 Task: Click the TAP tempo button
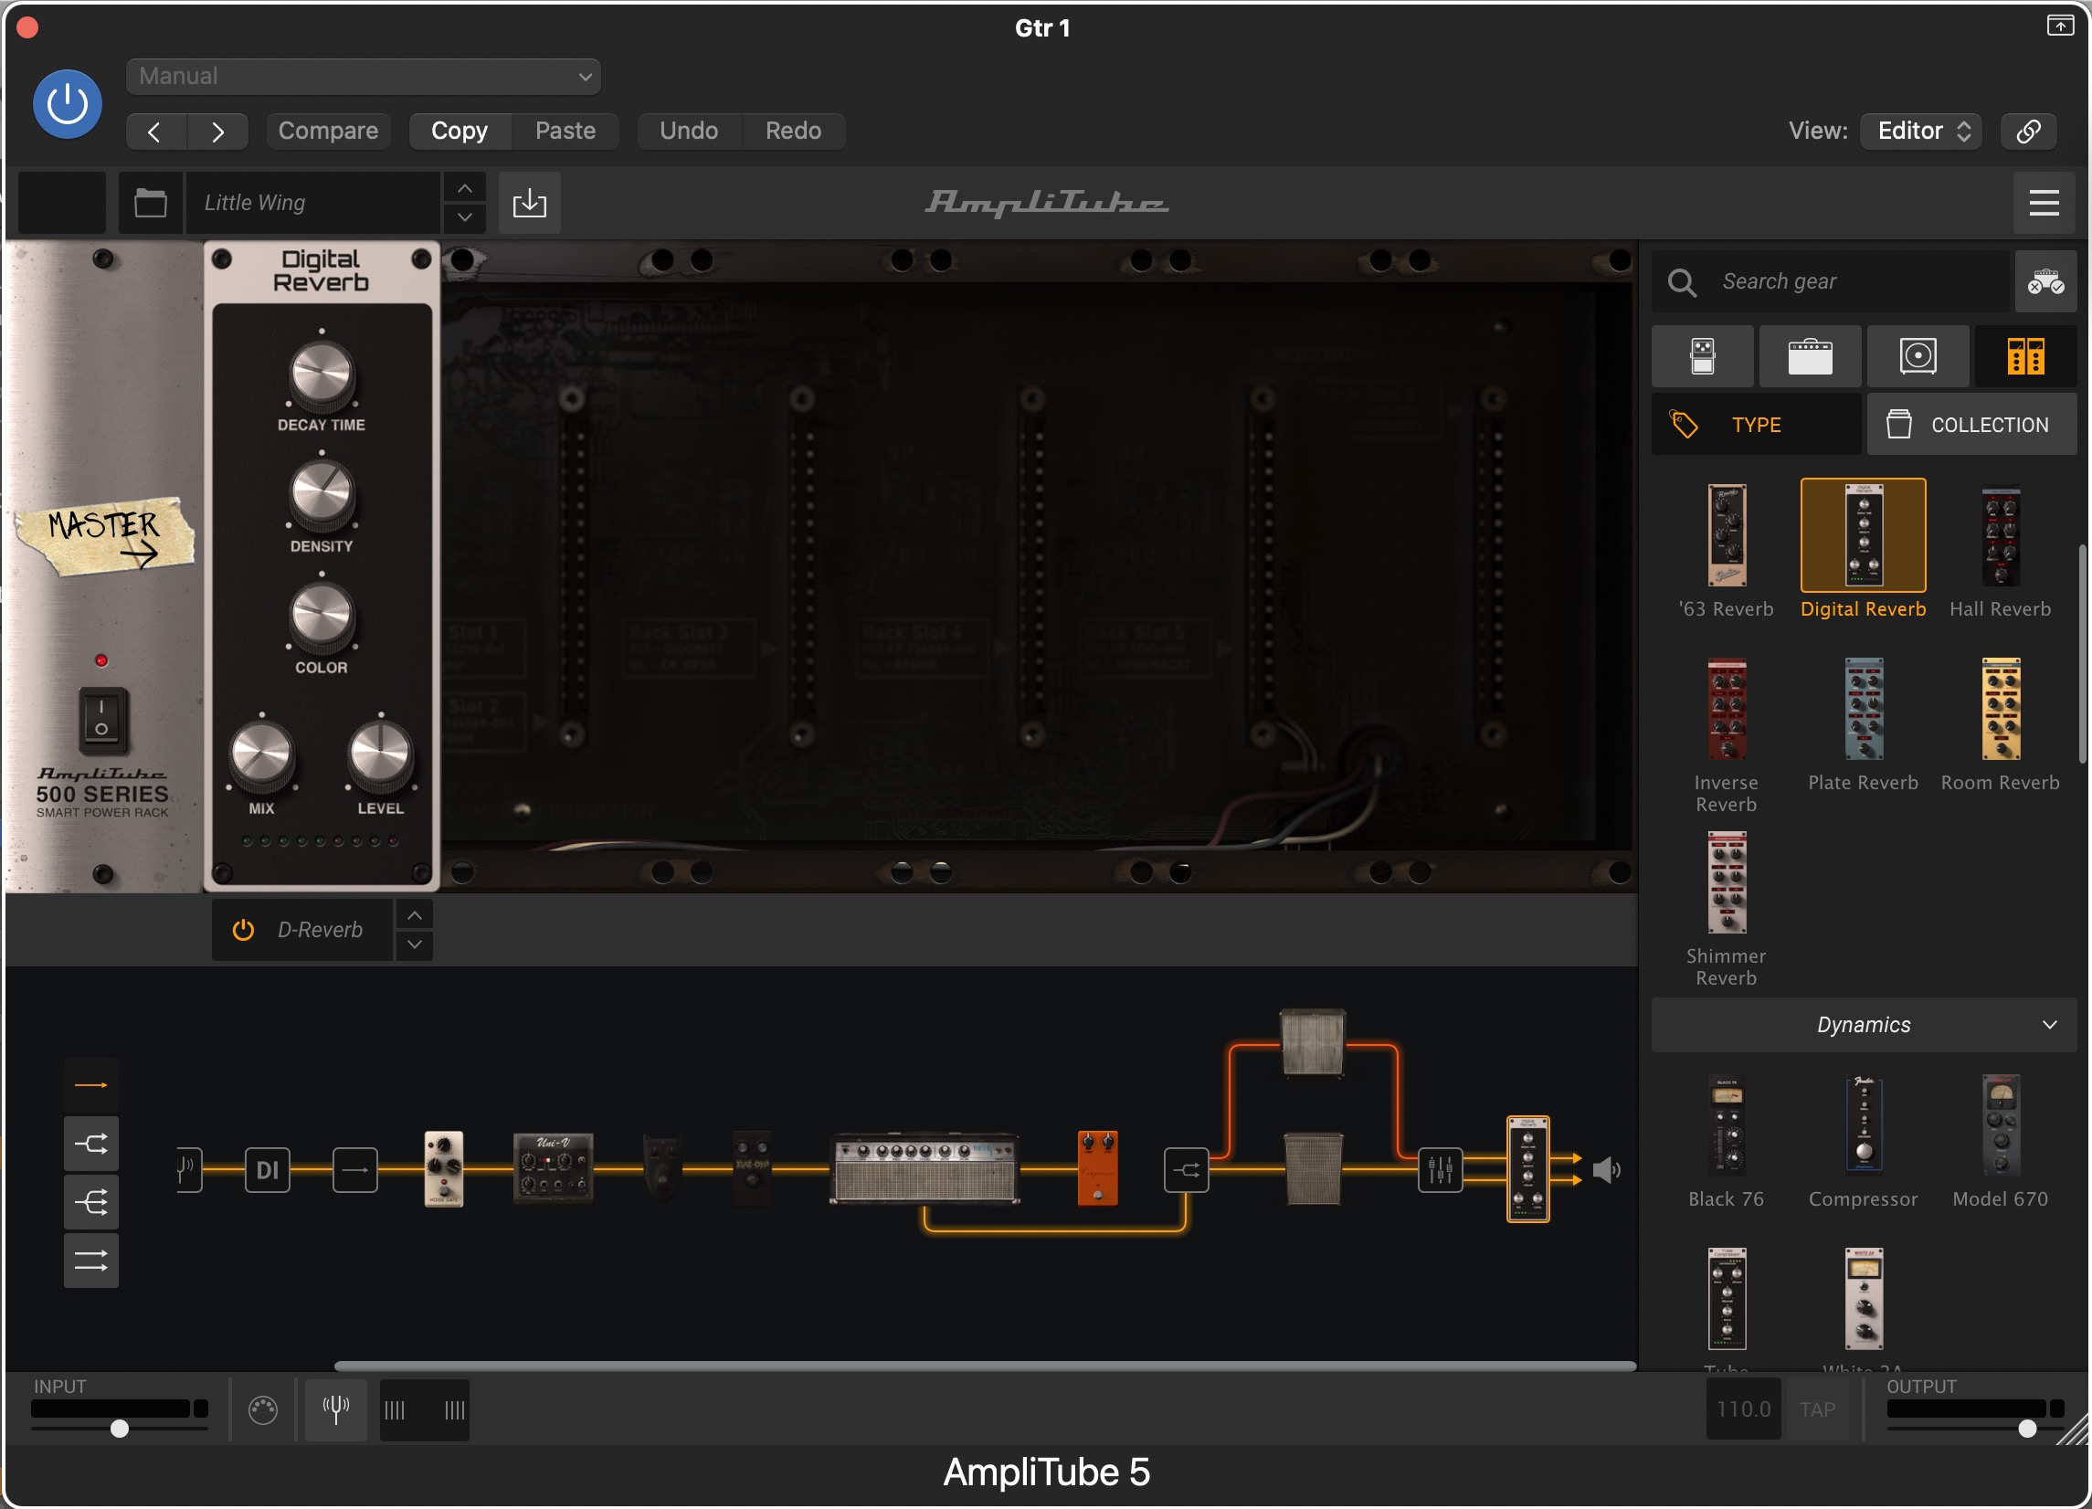point(1818,1409)
